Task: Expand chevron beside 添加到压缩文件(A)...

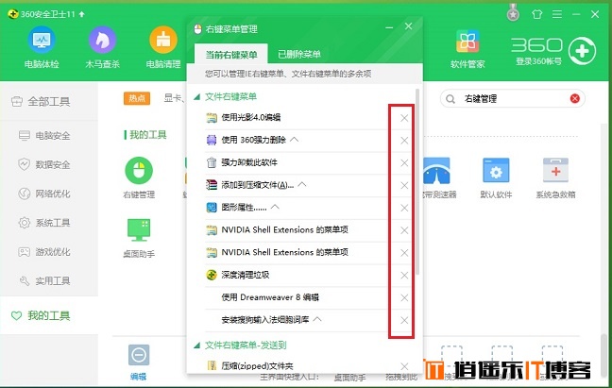Action: 302,184
